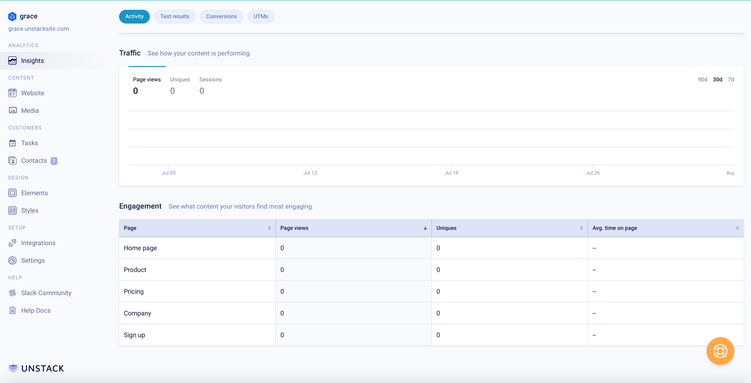Viewport: 751px width, 383px height.
Task: Select the 90d time range
Action: [x=702, y=80]
